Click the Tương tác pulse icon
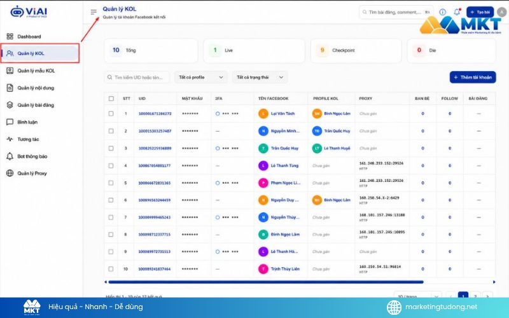509x318 pixels. click(10, 139)
